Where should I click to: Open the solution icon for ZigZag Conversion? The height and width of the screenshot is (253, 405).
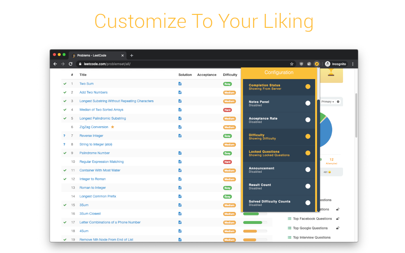click(x=180, y=127)
